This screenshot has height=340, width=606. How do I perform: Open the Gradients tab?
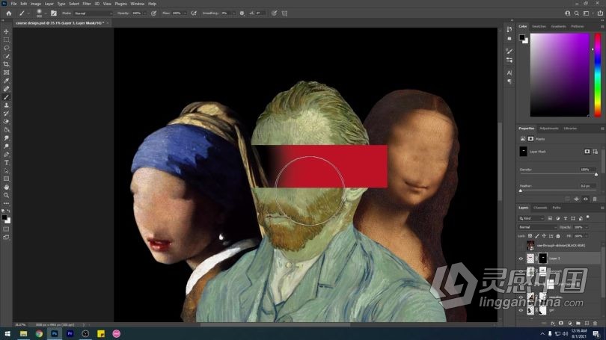point(558,26)
